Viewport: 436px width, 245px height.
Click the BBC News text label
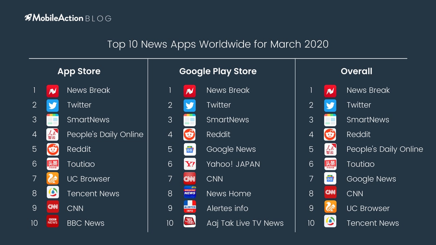[x=85, y=223]
